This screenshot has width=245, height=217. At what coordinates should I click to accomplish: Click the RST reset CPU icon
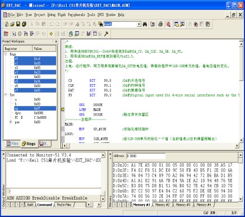click(x=6, y=34)
